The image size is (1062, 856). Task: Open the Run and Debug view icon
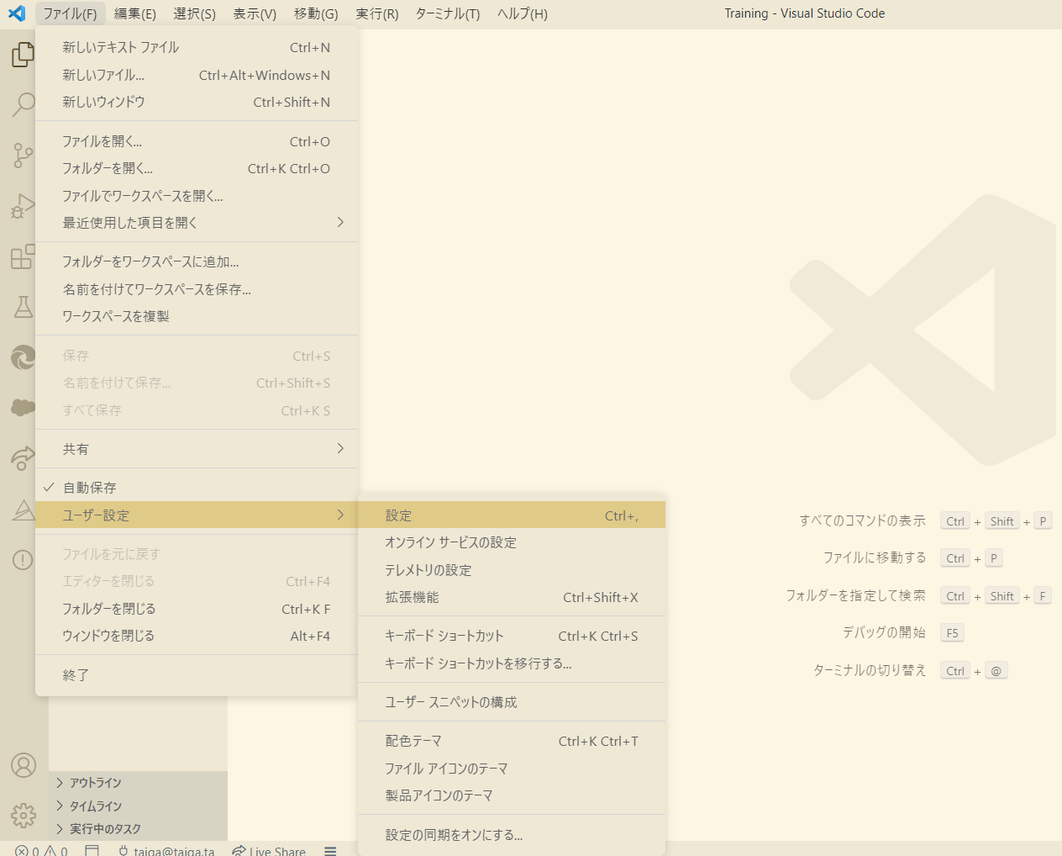pos(23,206)
